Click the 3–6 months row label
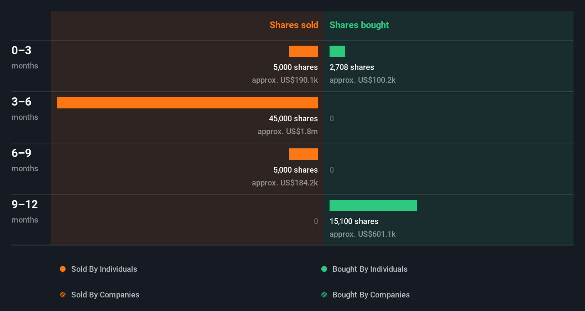 (x=25, y=109)
